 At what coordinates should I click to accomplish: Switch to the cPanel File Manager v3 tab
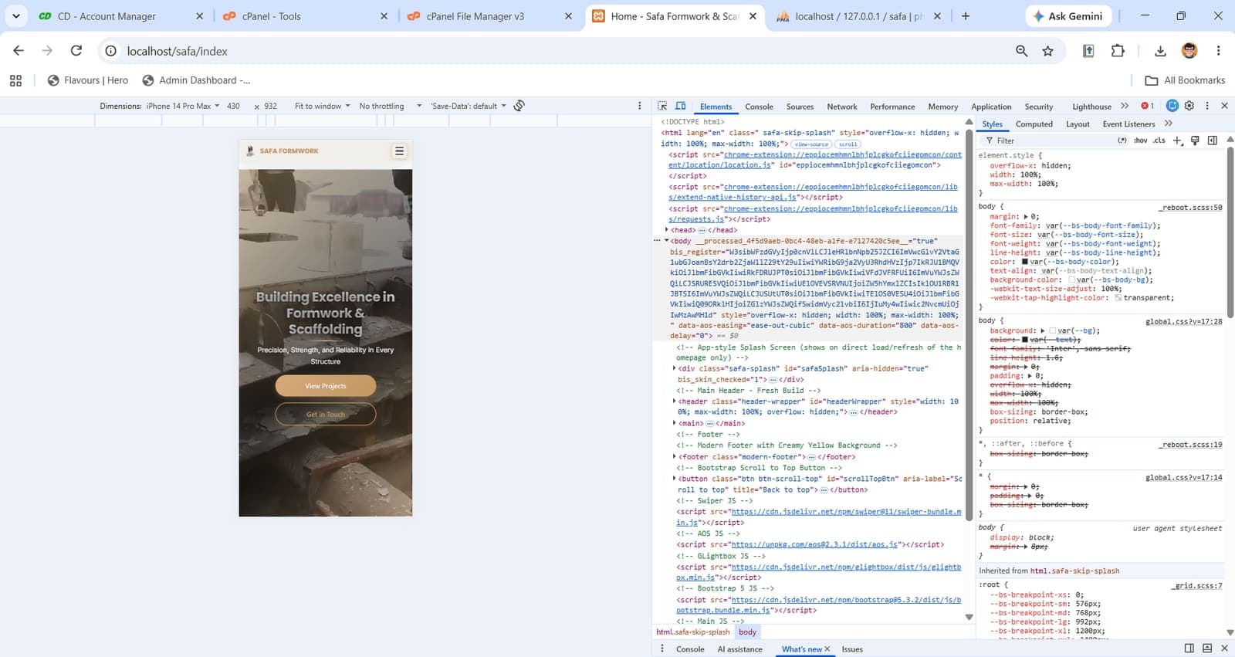[x=489, y=16]
